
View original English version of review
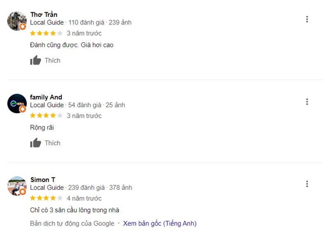(x=160, y=224)
